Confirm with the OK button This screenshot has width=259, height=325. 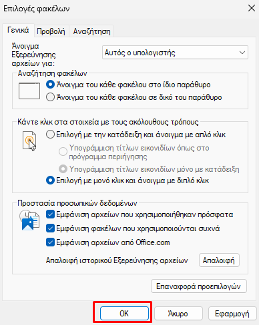click(x=124, y=314)
